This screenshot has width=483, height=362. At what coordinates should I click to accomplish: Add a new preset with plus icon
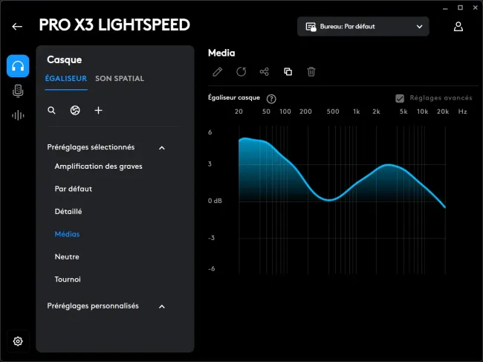tap(98, 110)
